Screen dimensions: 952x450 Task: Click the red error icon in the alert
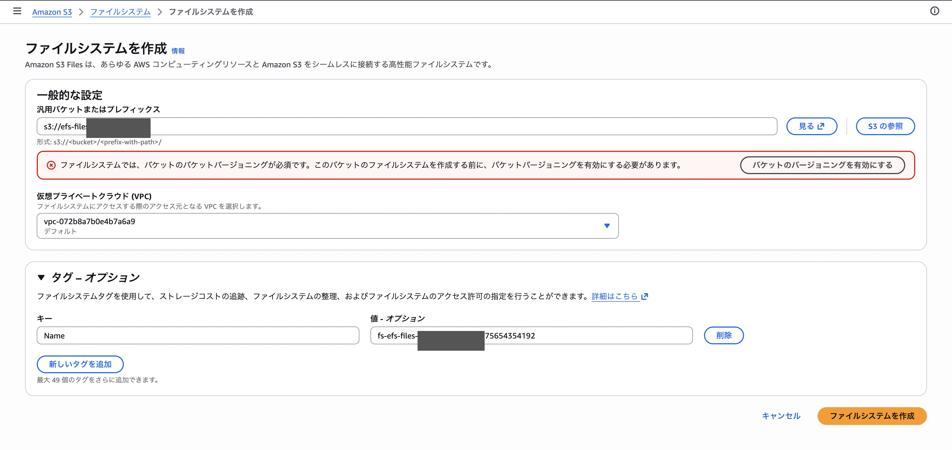[51, 165]
